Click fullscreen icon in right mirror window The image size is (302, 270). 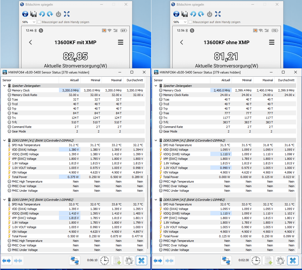(x=218, y=14)
